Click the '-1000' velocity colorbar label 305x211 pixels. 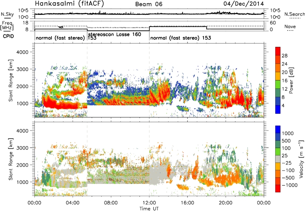coord(289,185)
